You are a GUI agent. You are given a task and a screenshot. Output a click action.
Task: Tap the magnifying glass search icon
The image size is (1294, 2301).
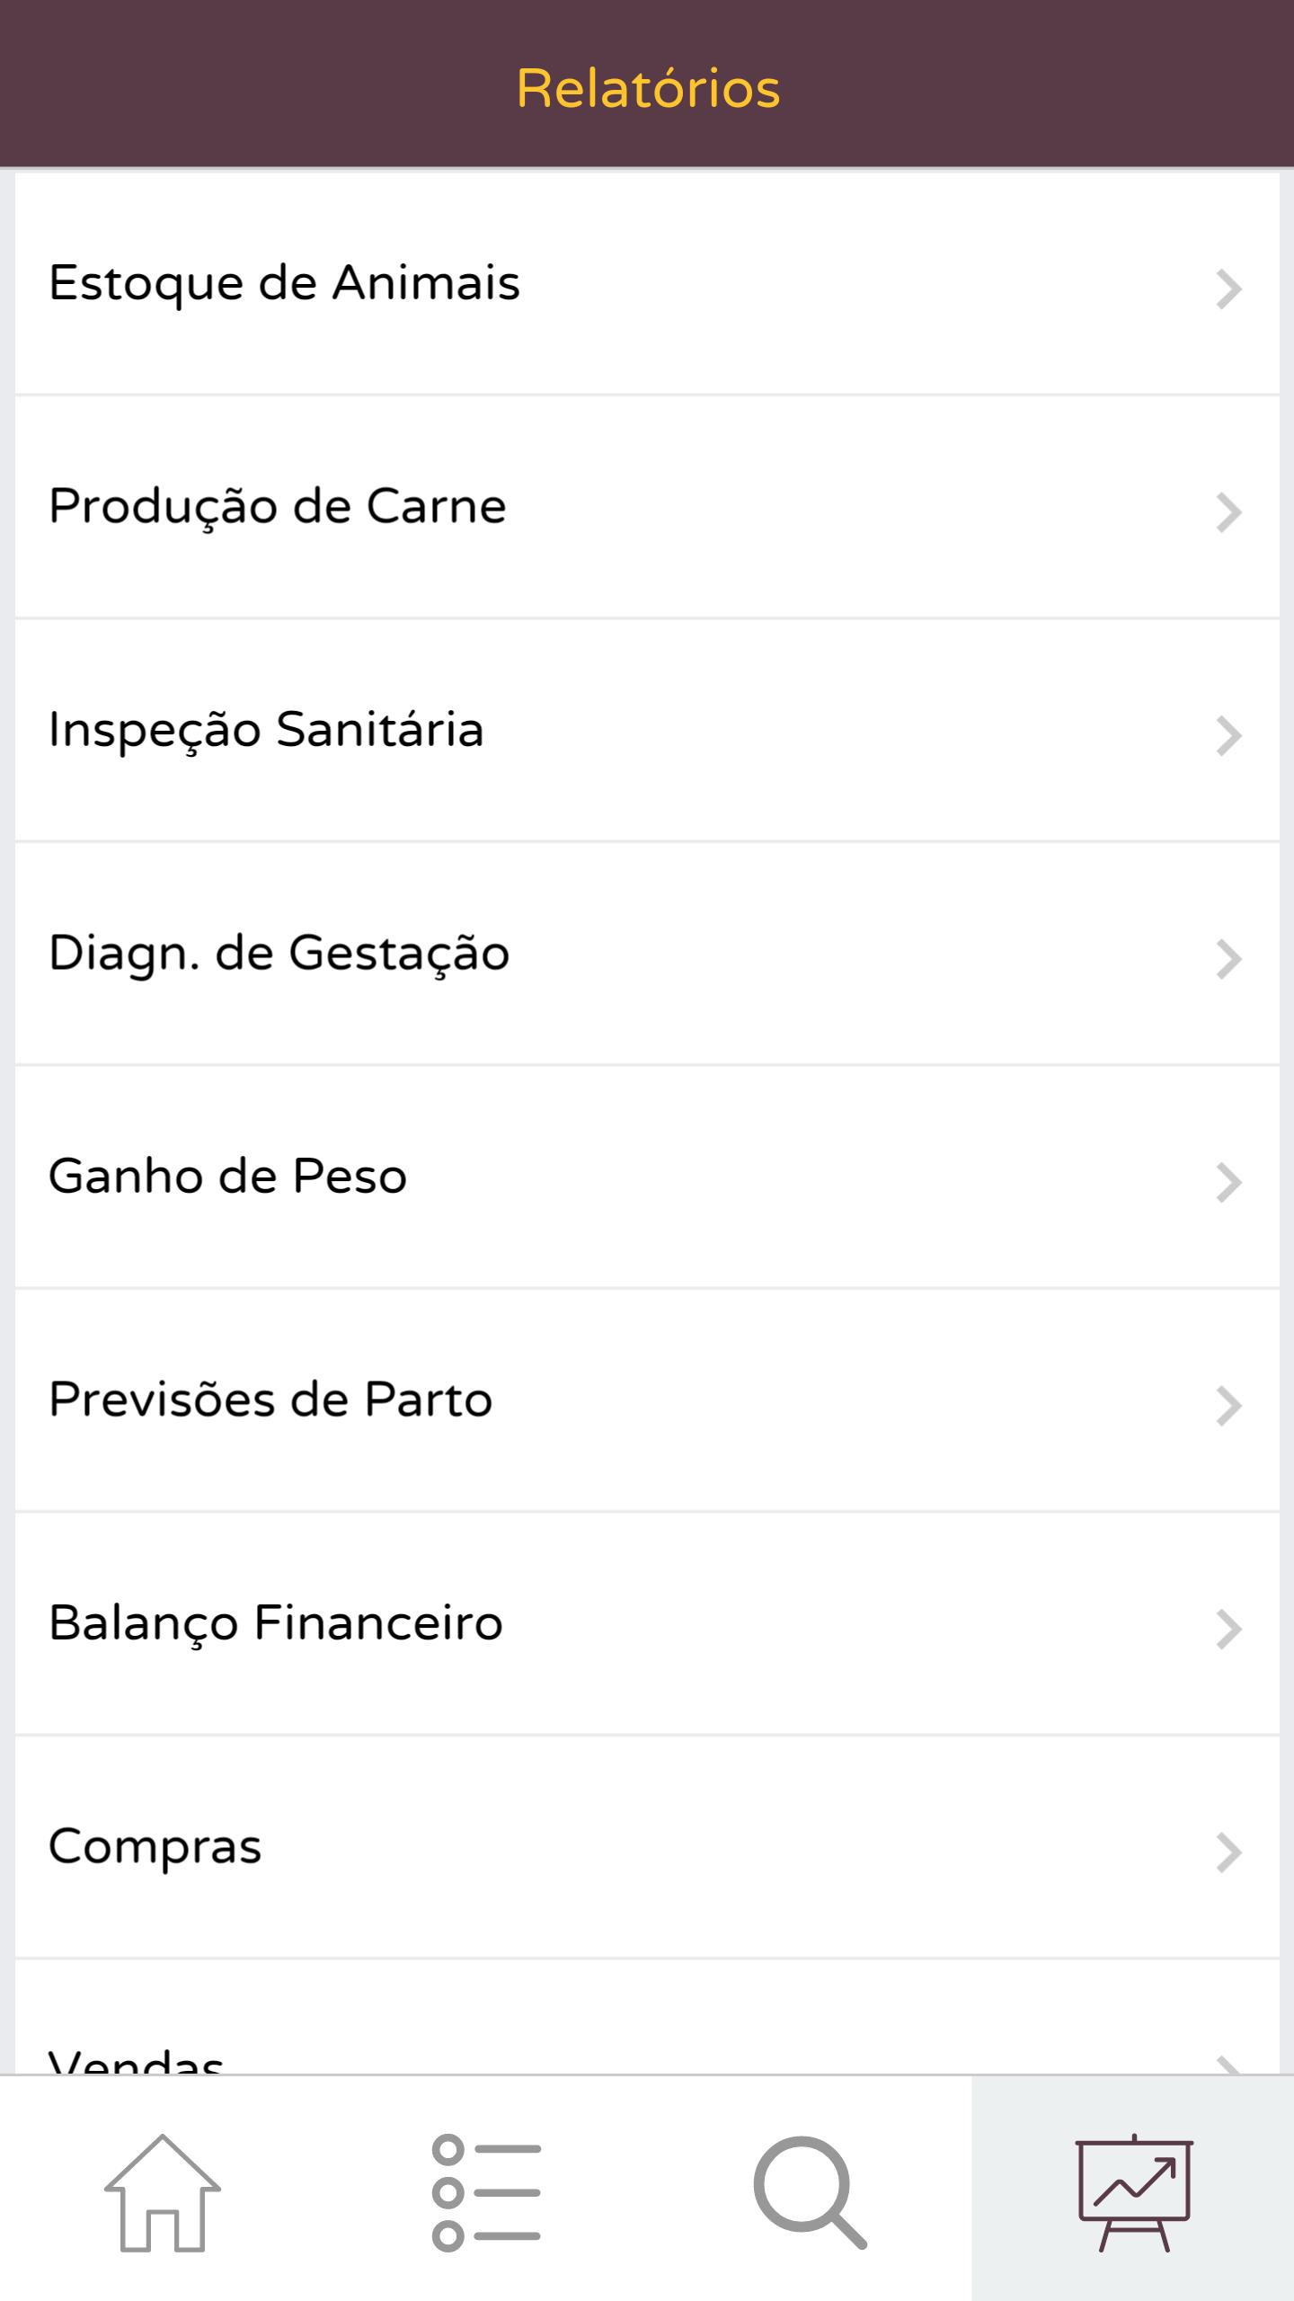(810, 2191)
